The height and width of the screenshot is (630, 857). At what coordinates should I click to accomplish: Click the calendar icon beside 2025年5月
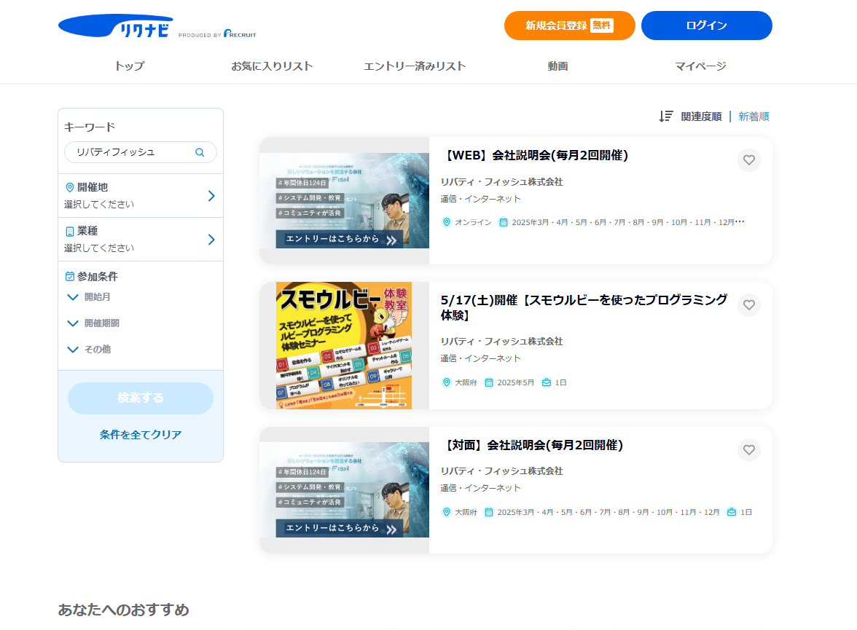[489, 382]
